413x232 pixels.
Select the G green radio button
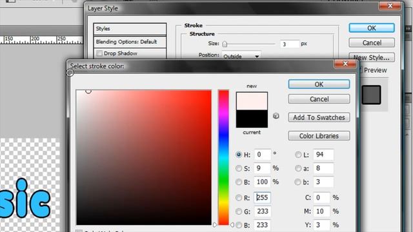[x=239, y=211]
